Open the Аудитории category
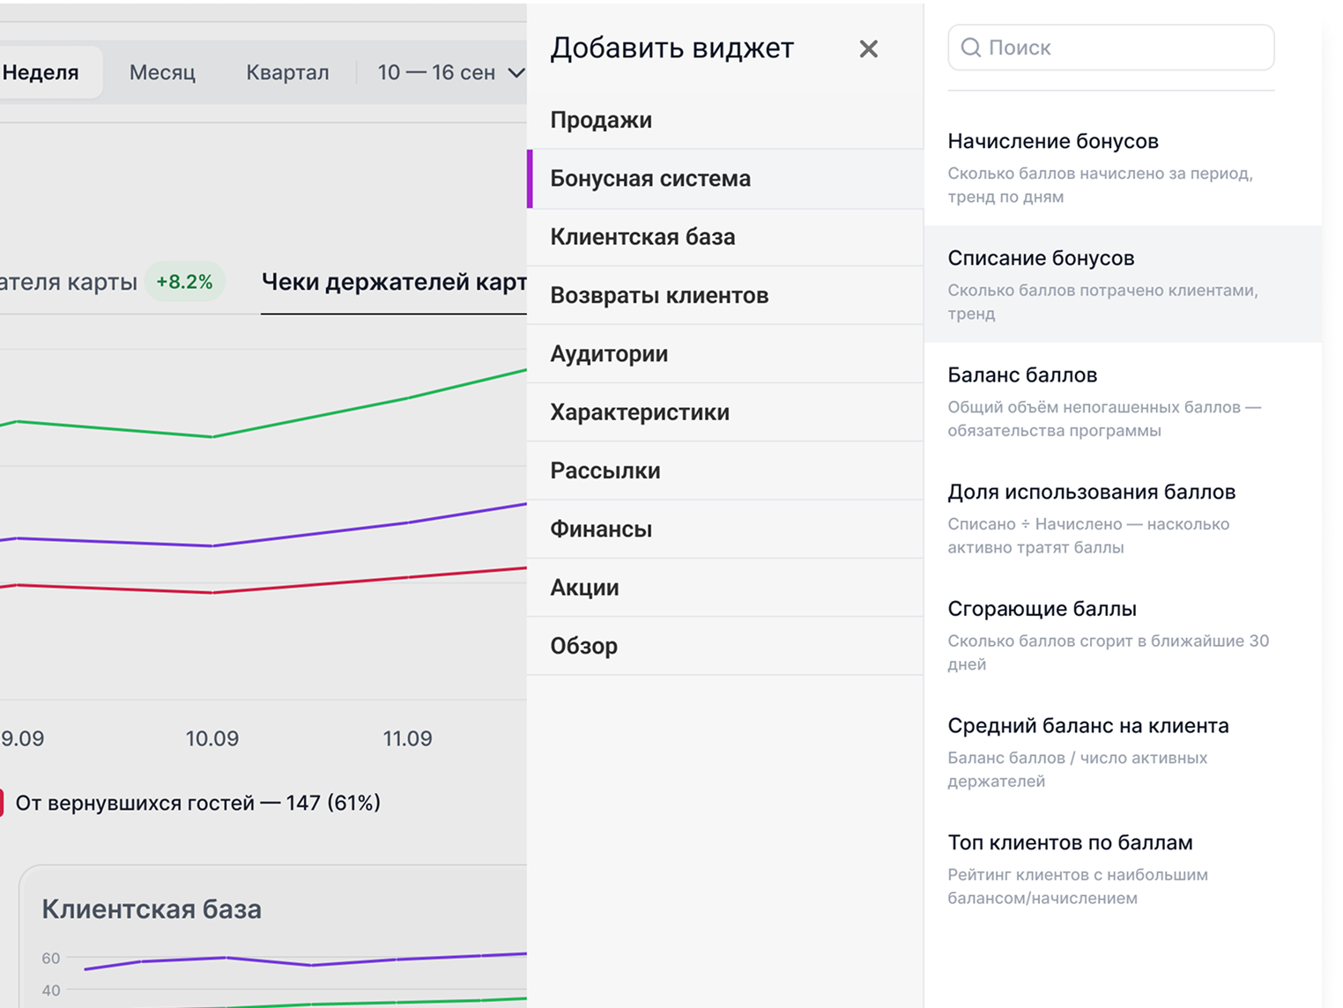Viewport: 1343px width, 1008px height. click(x=725, y=353)
